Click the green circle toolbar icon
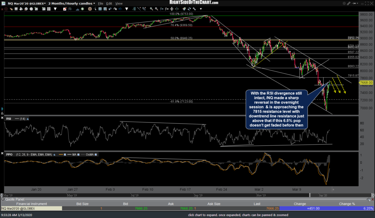The image size is (375, 218). pyautogui.click(x=82, y=9)
